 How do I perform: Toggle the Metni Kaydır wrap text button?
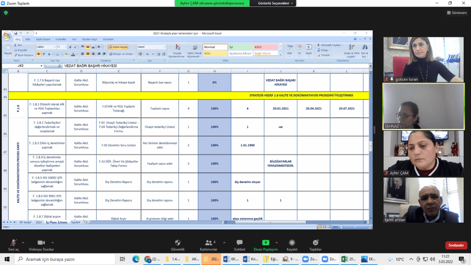[118, 47]
